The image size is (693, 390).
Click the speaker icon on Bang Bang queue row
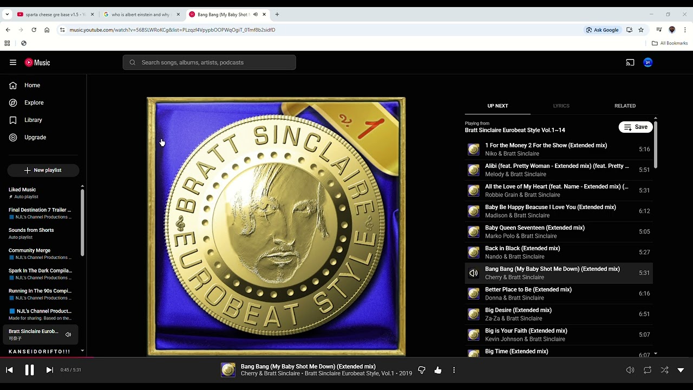(x=474, y=273)
